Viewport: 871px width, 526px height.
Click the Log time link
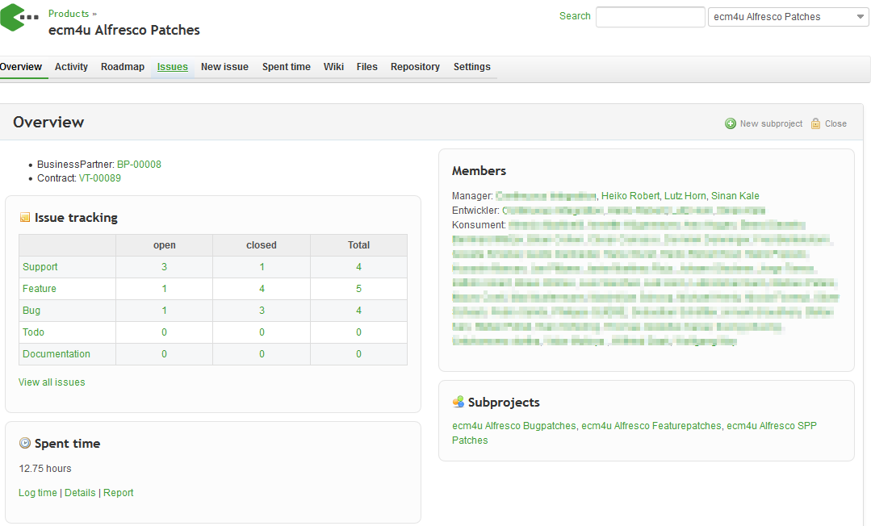click(38, 493)
